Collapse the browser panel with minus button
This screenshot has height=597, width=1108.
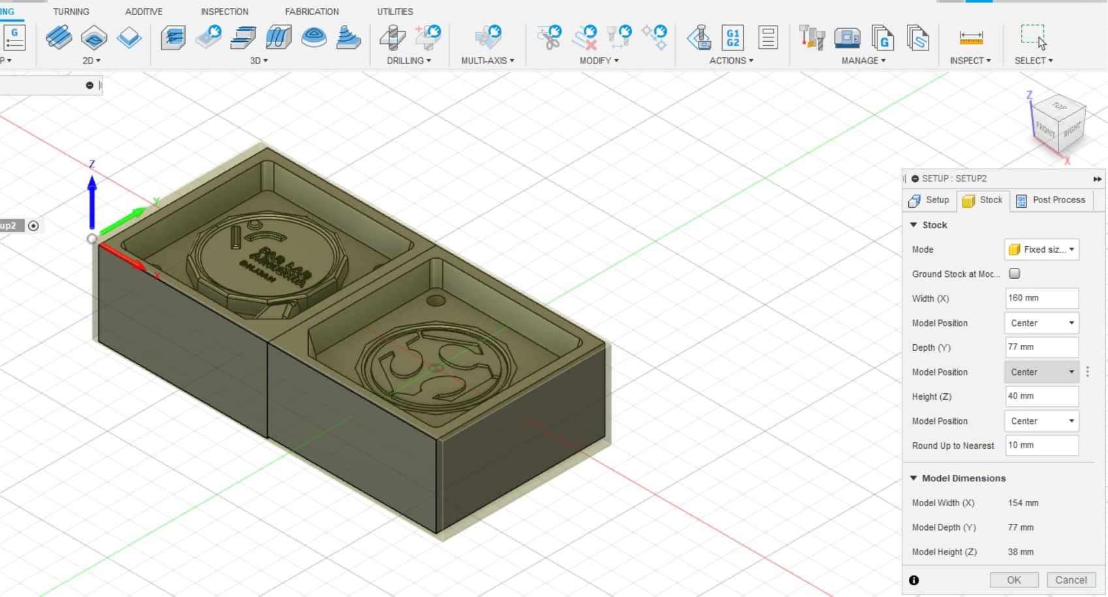tap(89, 86)
